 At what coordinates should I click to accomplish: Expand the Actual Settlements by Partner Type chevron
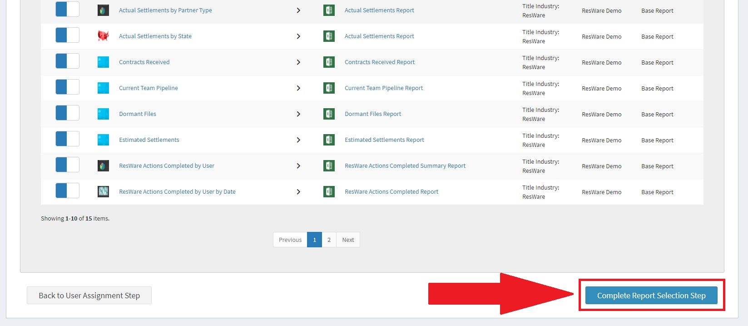[298, 10]
